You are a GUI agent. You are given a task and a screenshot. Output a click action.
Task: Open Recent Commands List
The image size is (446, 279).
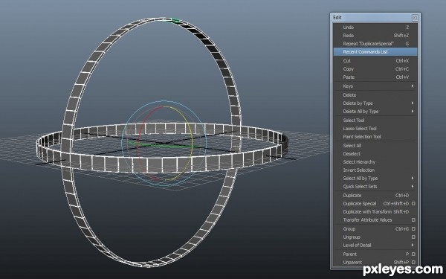click(x=375, y=52)
